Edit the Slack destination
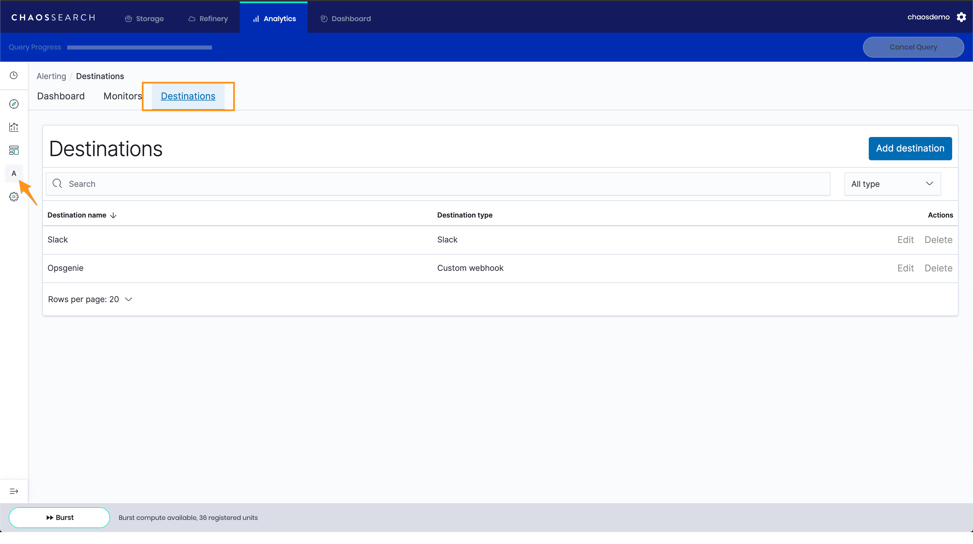973x544 pixels. [906, 240]
